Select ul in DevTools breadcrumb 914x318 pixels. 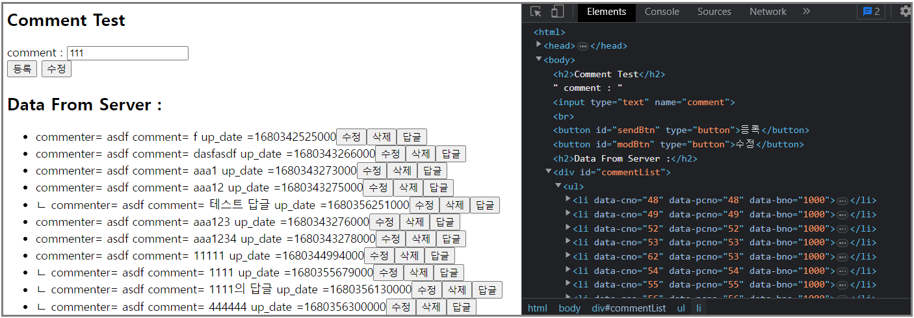tap(681, 308)
